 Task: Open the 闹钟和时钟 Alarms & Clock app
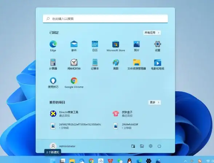pyautogui.click(x=74, y=64)
